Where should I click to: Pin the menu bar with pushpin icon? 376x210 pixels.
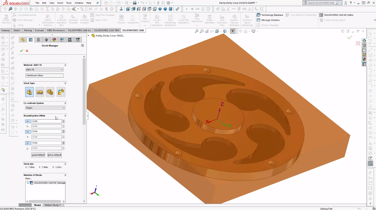tap(98, 3)
